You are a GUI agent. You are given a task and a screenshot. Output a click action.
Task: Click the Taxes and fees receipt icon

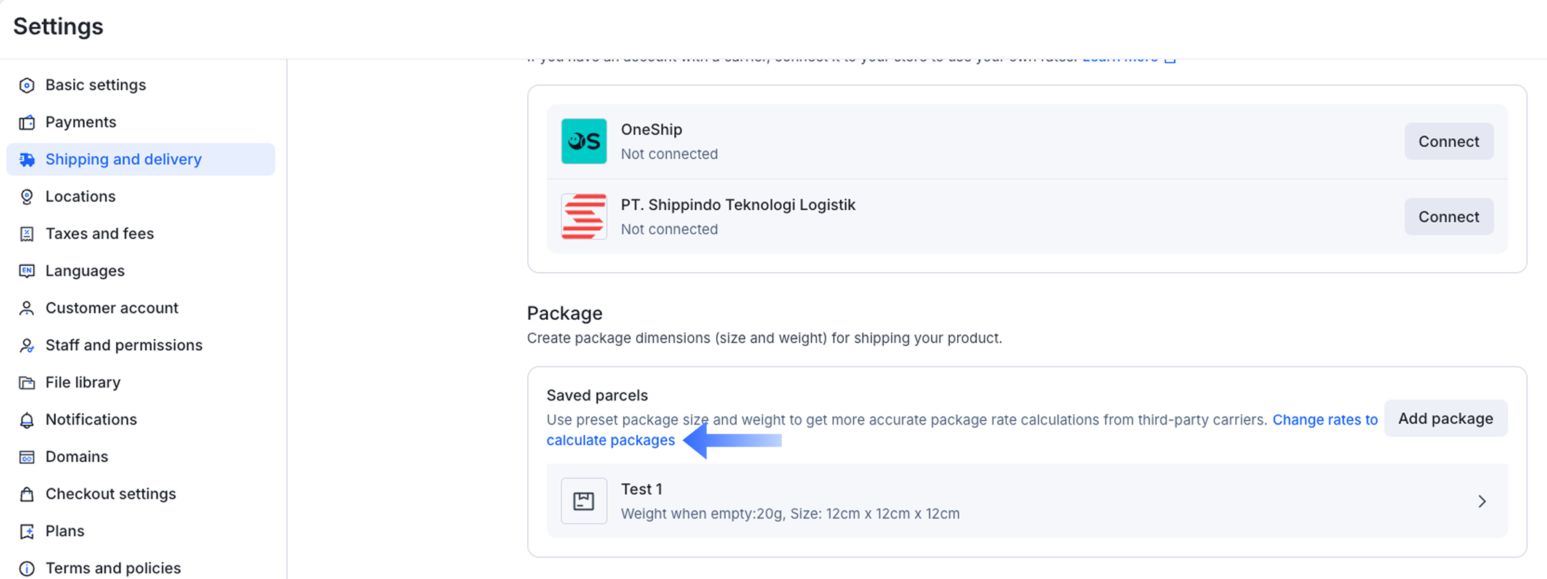(27, 234)
